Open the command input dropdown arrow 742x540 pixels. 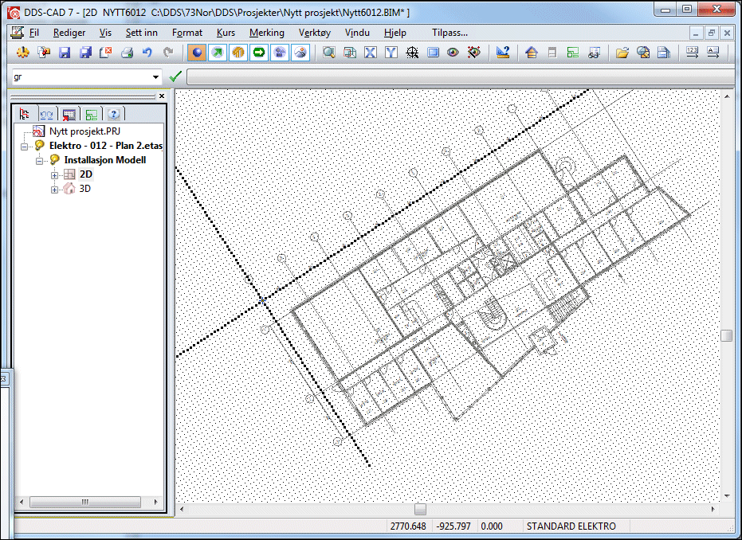[x=156, y=77]
